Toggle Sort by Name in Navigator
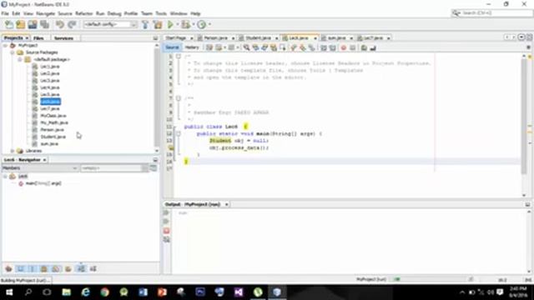The image size is (534, 300). tap(81, 268)
